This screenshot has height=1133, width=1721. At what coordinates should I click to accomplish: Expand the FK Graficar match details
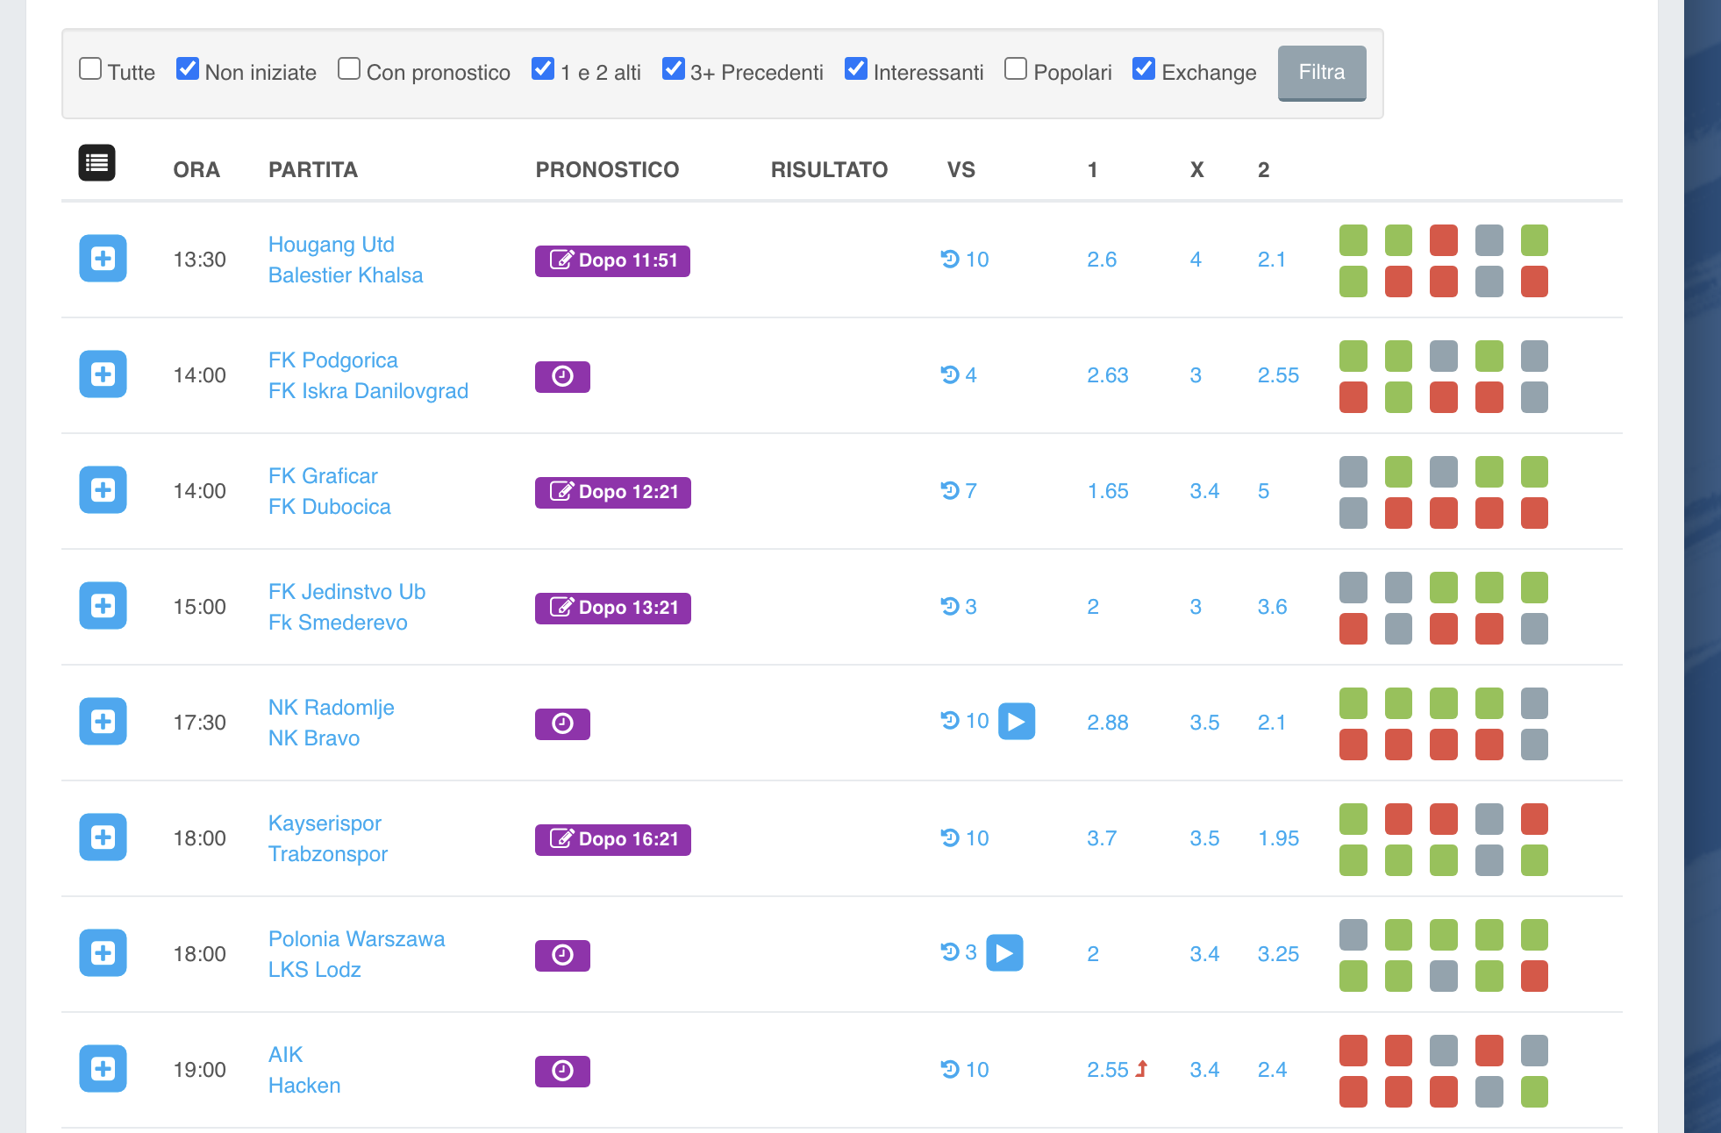tap(103, 490)
